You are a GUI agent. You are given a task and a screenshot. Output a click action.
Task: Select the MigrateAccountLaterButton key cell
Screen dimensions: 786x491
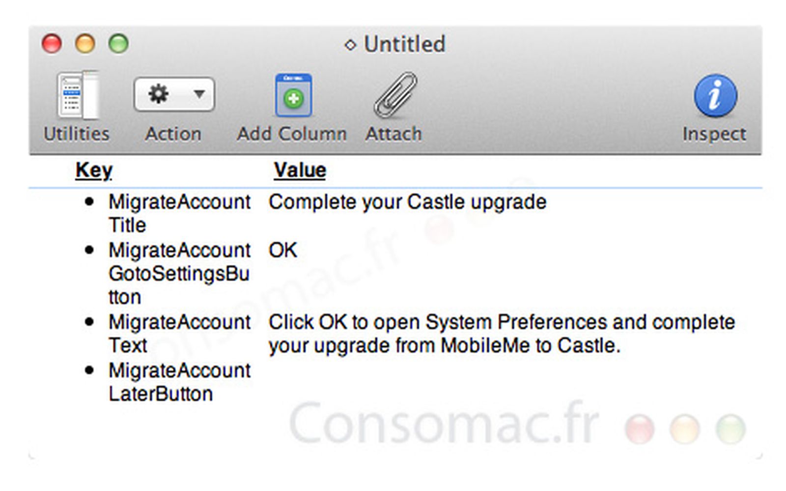[x=179, y=381]
